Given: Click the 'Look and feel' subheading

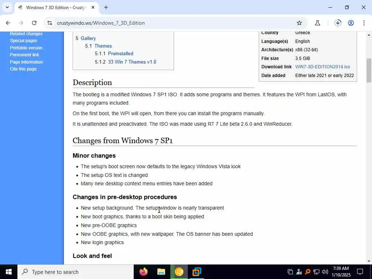Looking at the screenshot, I should (92, 256).
